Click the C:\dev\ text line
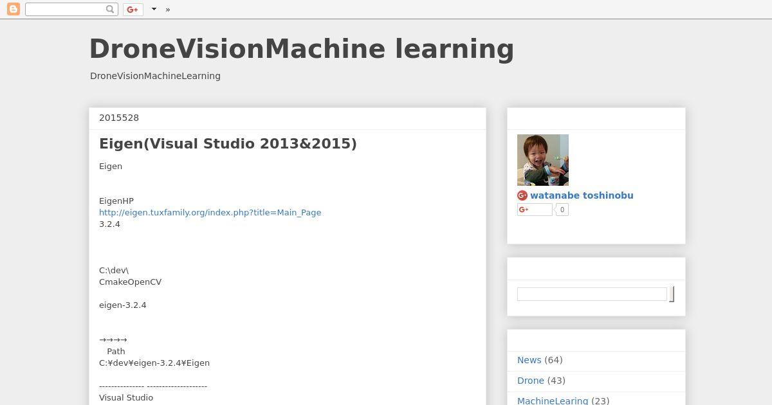Viewport: 772px width, 405px height. [114, 270]
